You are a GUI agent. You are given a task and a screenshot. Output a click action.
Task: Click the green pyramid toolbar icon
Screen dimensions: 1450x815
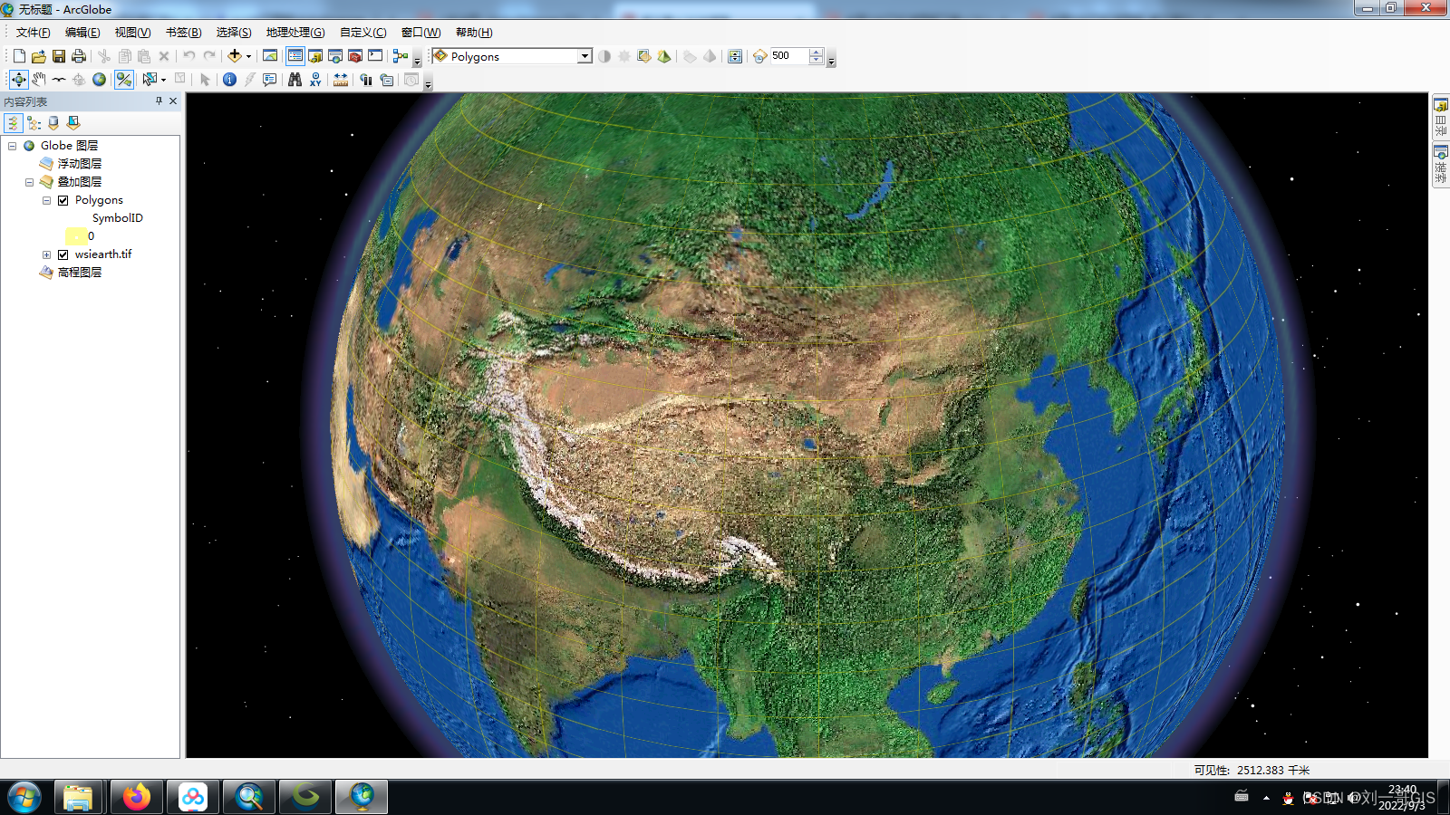tap(664, 56)
